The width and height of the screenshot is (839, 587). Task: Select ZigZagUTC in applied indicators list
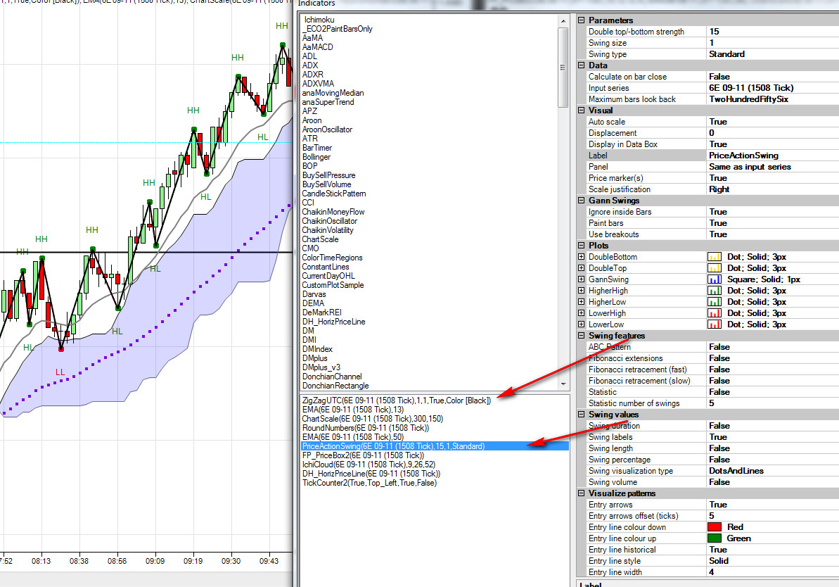[397, 400]
